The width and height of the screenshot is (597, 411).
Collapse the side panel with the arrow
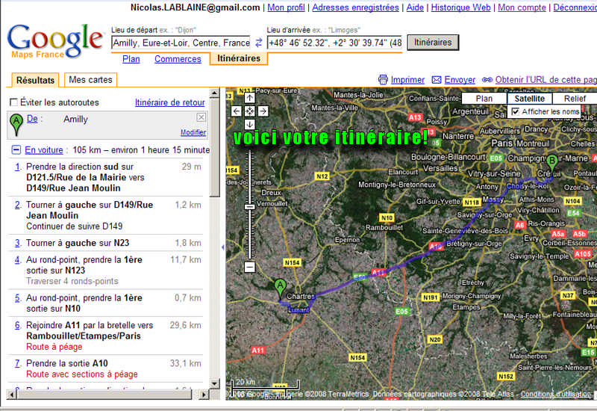(222, 247)
